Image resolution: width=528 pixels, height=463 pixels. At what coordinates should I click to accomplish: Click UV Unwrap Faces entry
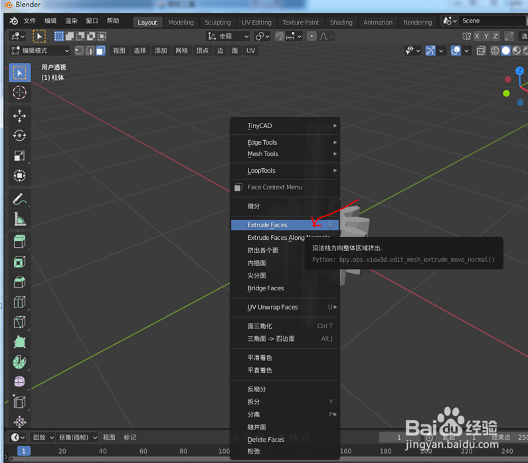pyautogui.click(x=285, y=307)
